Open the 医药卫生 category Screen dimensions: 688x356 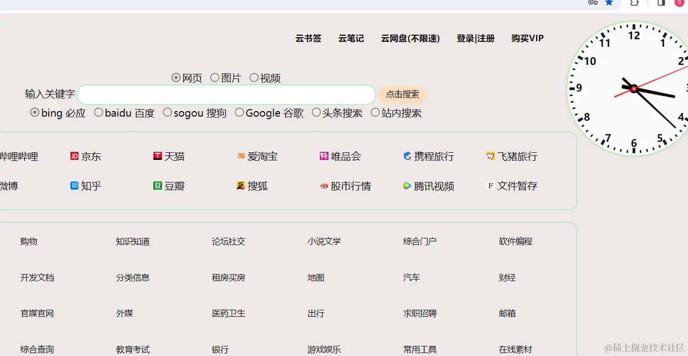click(x=229, y=313)
